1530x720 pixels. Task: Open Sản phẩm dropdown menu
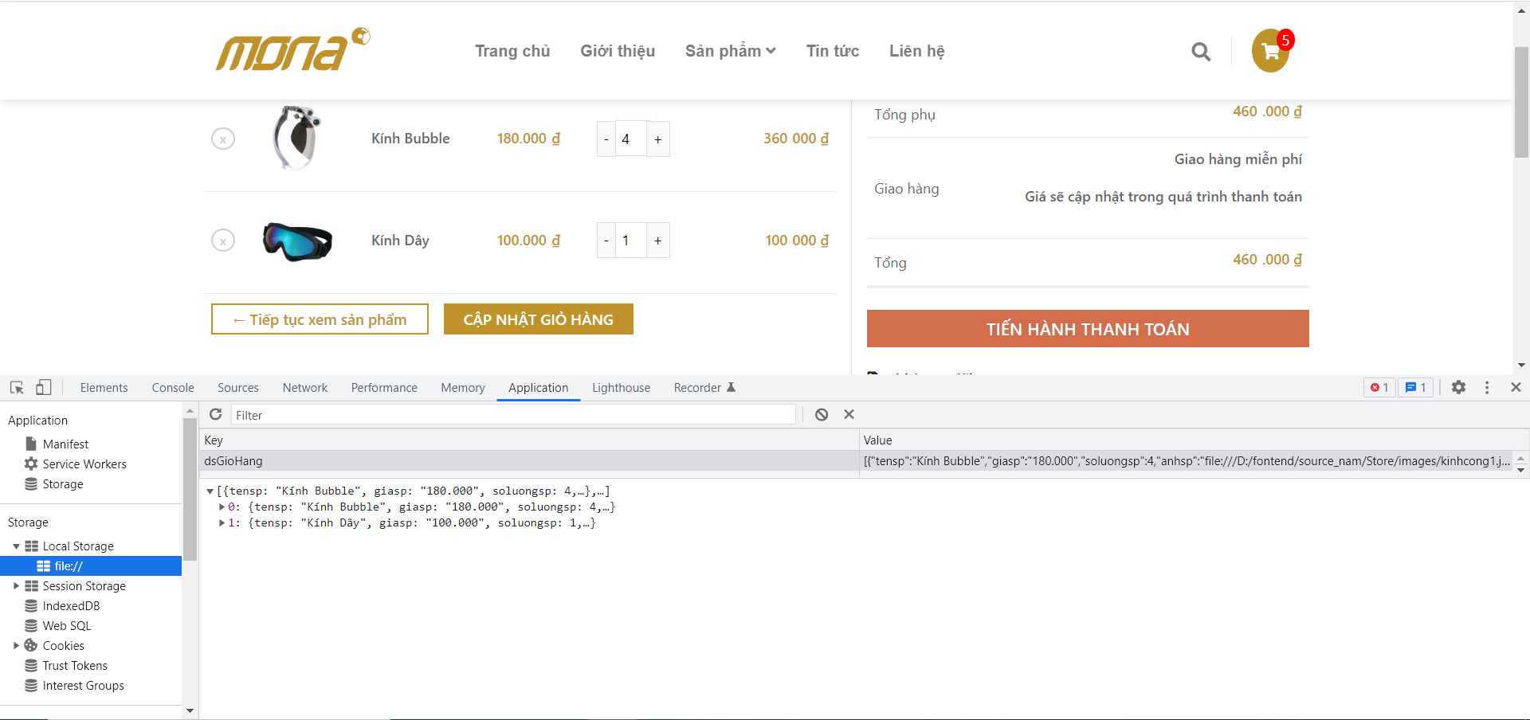tap(731, 51)
